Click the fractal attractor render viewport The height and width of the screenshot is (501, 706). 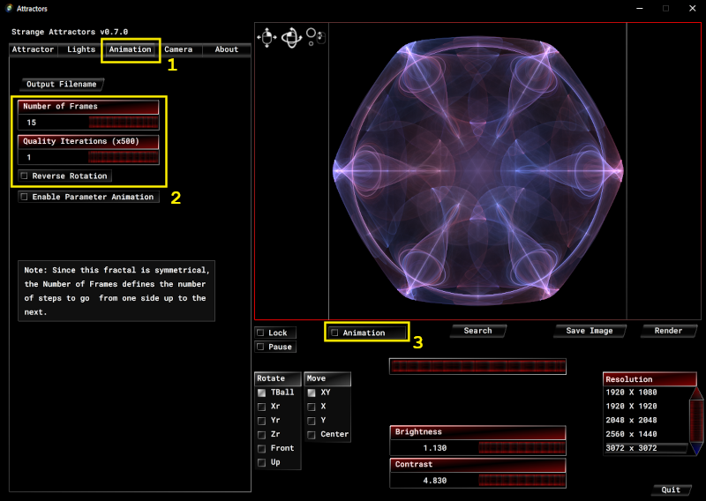point(477,171)
